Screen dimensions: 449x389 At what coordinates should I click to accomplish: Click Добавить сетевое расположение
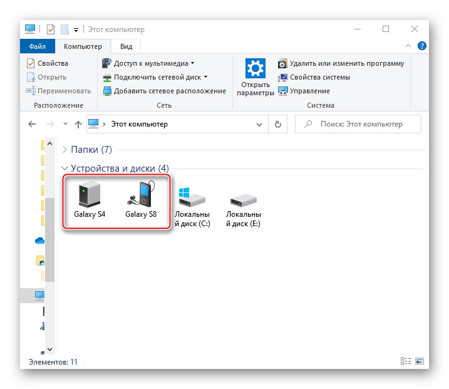[164, 91]
